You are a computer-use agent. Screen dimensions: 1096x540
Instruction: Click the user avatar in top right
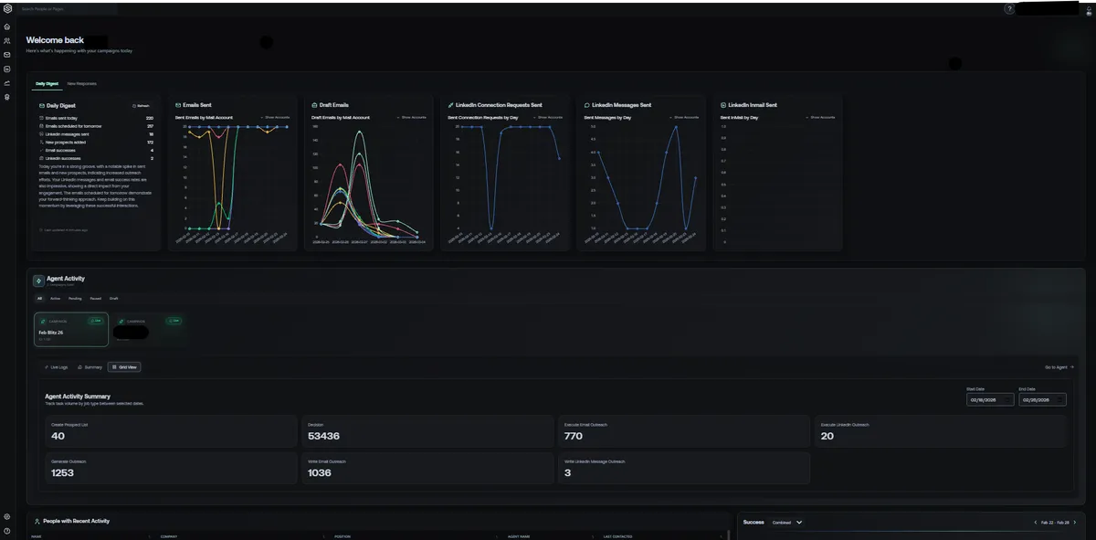[1089, 13]
